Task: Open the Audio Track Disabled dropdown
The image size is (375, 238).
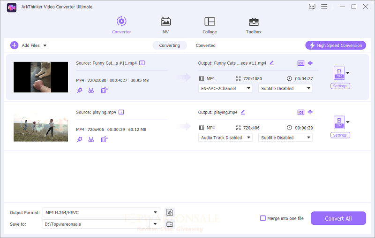Action: tap(225, 138)
